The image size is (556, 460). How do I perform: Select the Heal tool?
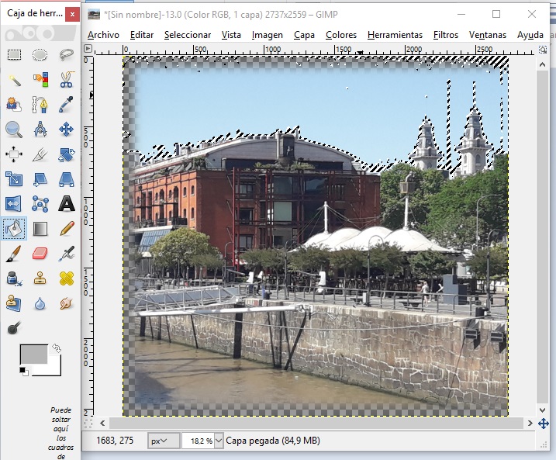click(67, 278)
